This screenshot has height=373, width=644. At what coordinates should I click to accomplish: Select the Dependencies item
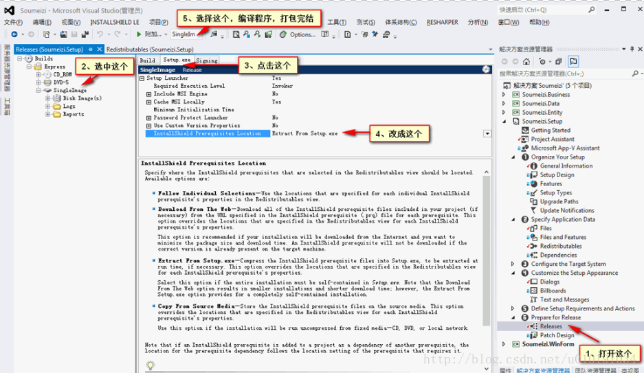pos(558,256)
